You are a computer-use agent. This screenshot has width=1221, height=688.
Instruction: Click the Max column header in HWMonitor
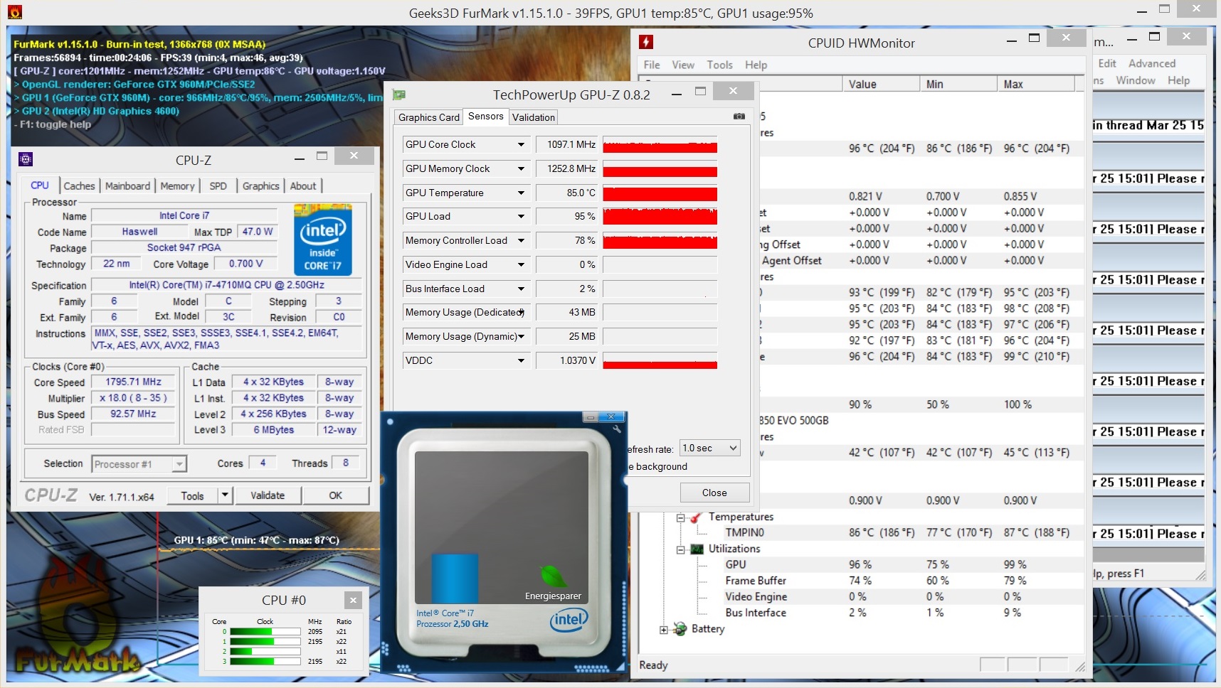pos(1035,84)
